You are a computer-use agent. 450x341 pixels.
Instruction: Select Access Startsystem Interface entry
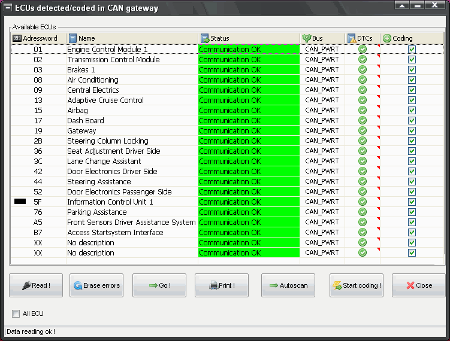pyautogui.click(x=115, y=232)
